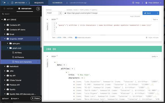Image resolution: width=165 pixels, height=103 pixels.
Task: Open the All Films request
Action: 18,53
